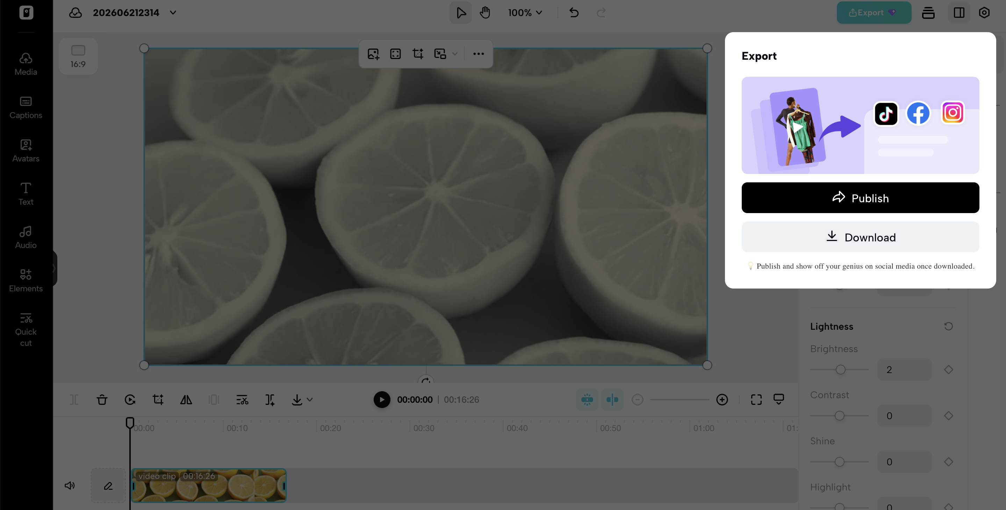Click the reverse playback speed icon
The width and height of the screenshot is (1006, 510).
click(x=130, y=400)
